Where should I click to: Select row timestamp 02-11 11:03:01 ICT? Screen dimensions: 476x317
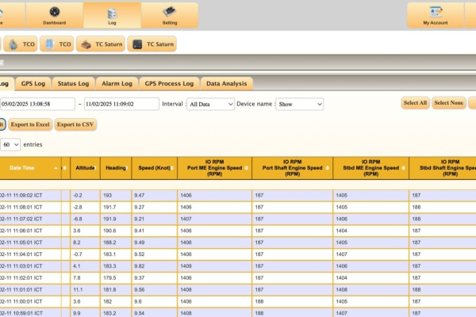click(21, 266)
